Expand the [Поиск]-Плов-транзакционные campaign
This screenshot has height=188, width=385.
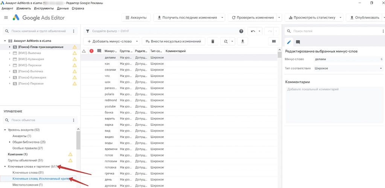[x=9, y=47]
